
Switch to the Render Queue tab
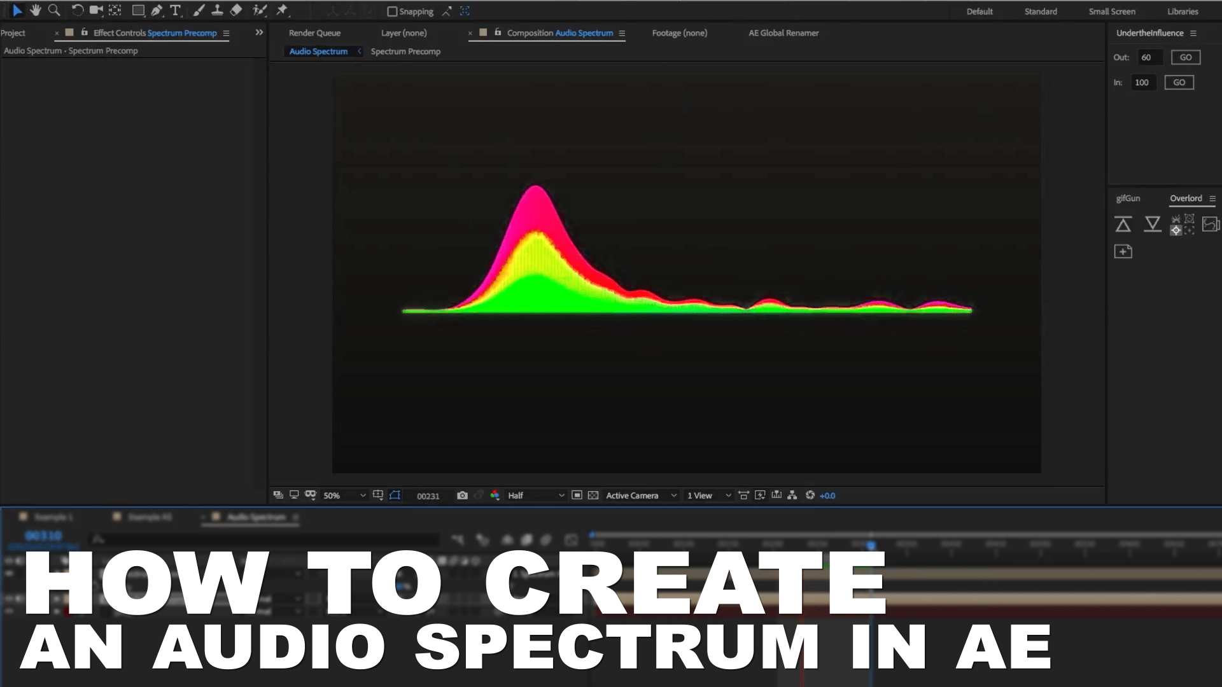(x=314, y=32)
